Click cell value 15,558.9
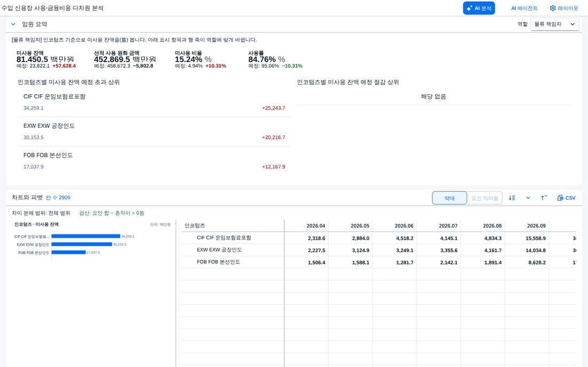The height and width of the screenshot is (367, 588). tap(536, 238)
